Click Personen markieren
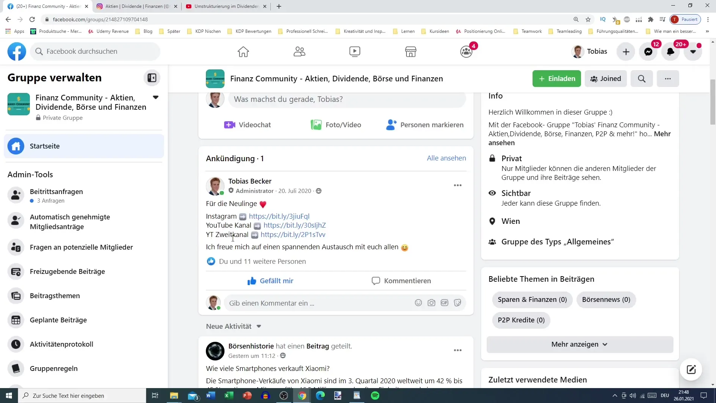Screen dimensions: 716x403 point(425,125)
